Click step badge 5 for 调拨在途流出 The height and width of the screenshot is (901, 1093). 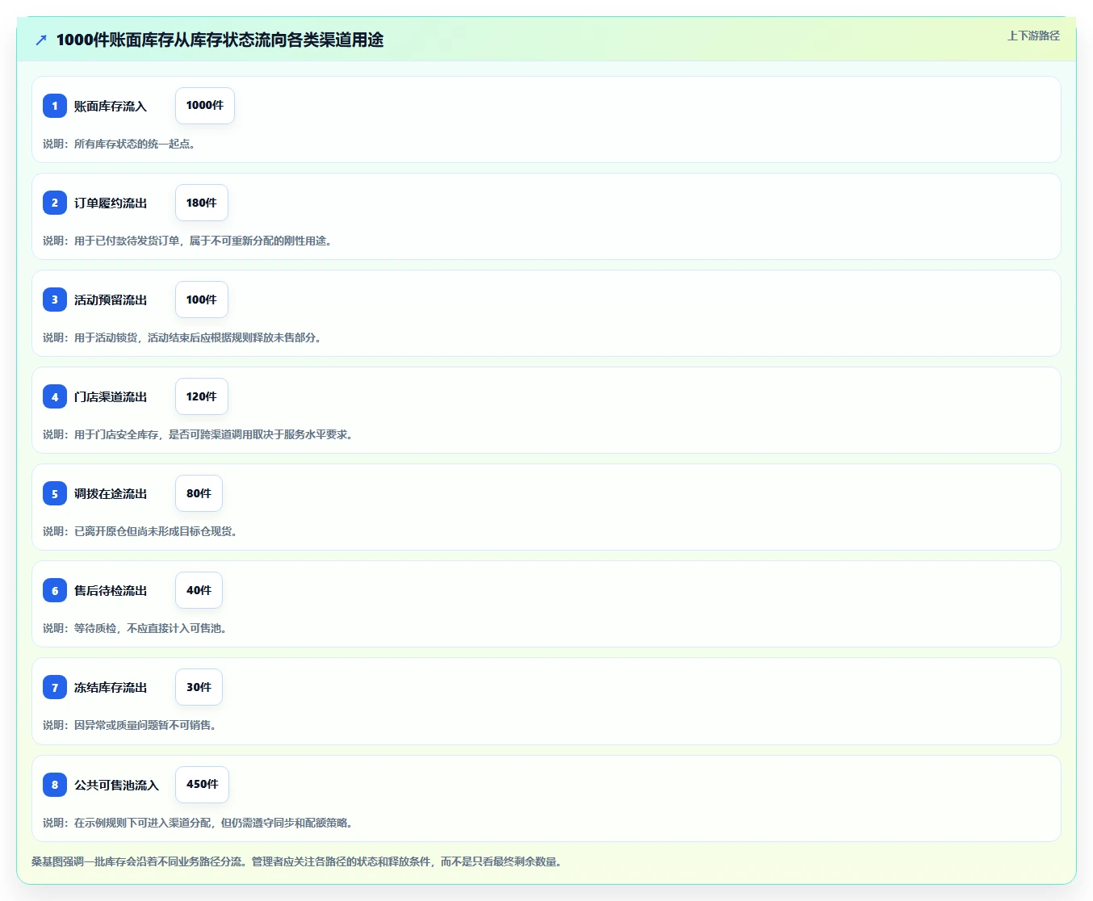click(x=55, y=493)
